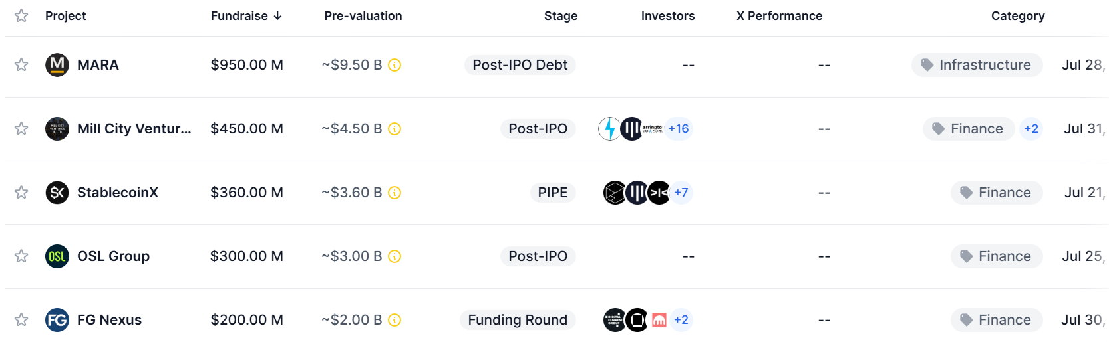Click info icon next to ~$3.60 B
The image size is (1109, 342).
click(395, 193)
